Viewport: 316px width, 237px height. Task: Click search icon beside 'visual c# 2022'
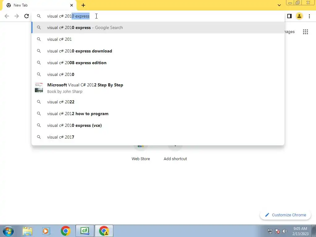tap(39, 102)
